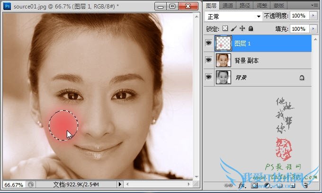322x193 pixels.
Task: Maximize the source01.jpg document window
Action: [x=172, y=6]
